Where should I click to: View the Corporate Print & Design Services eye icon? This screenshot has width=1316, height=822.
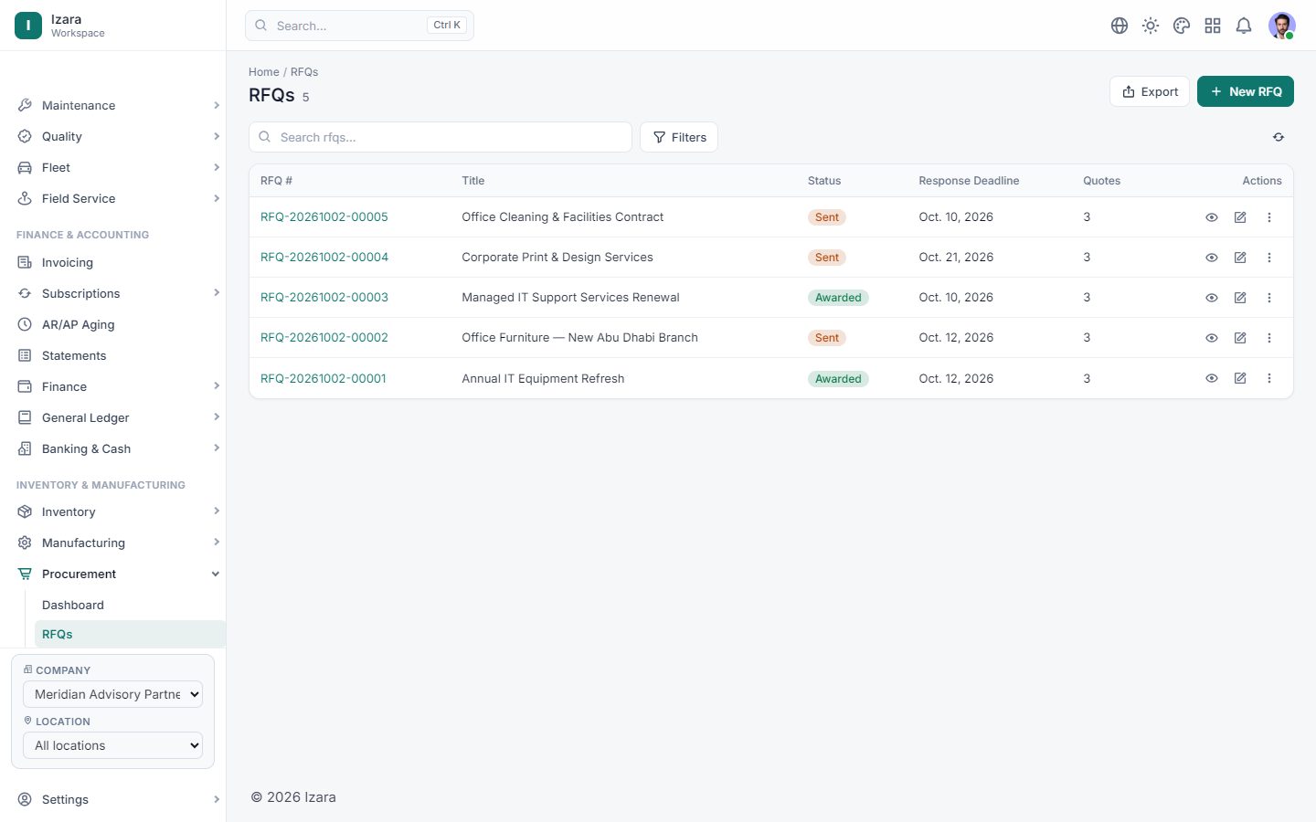click(1212, 258)
